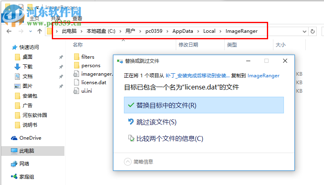Open 广告 folder in sidebar

tap(28, 106)
